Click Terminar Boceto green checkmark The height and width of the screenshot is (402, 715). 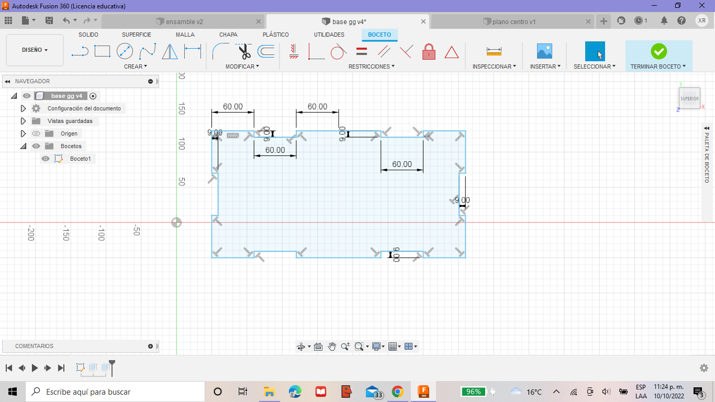(x=658, y=51)
